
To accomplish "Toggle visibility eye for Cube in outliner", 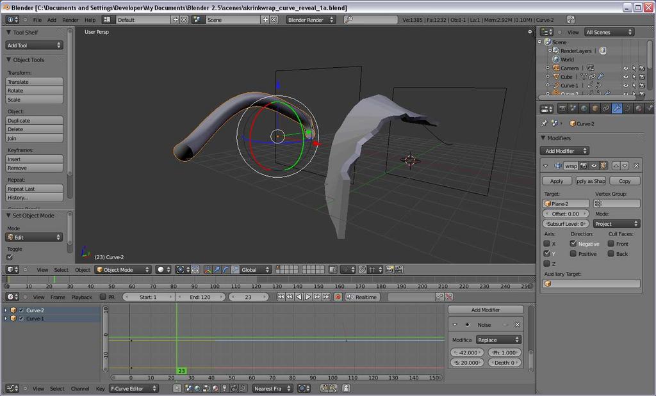I will [626, 76].
